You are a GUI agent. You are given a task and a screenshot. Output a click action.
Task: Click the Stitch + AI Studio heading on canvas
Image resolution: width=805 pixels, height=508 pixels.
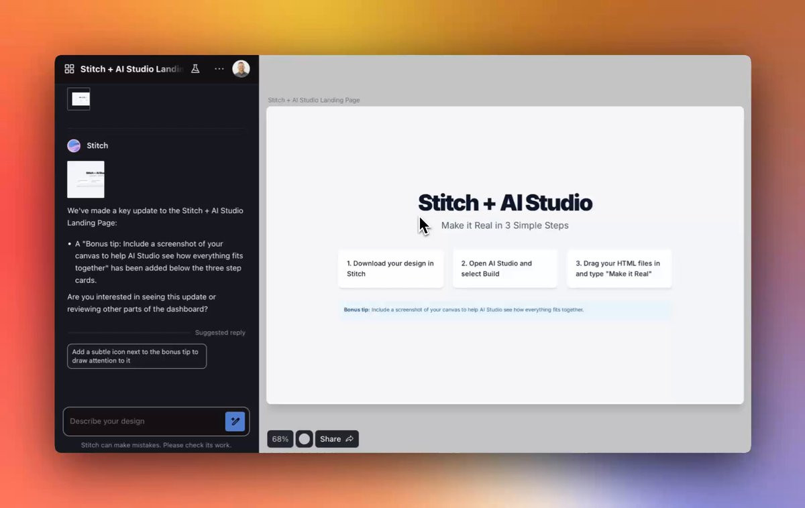pyautogui.click(x=505, y=202)
